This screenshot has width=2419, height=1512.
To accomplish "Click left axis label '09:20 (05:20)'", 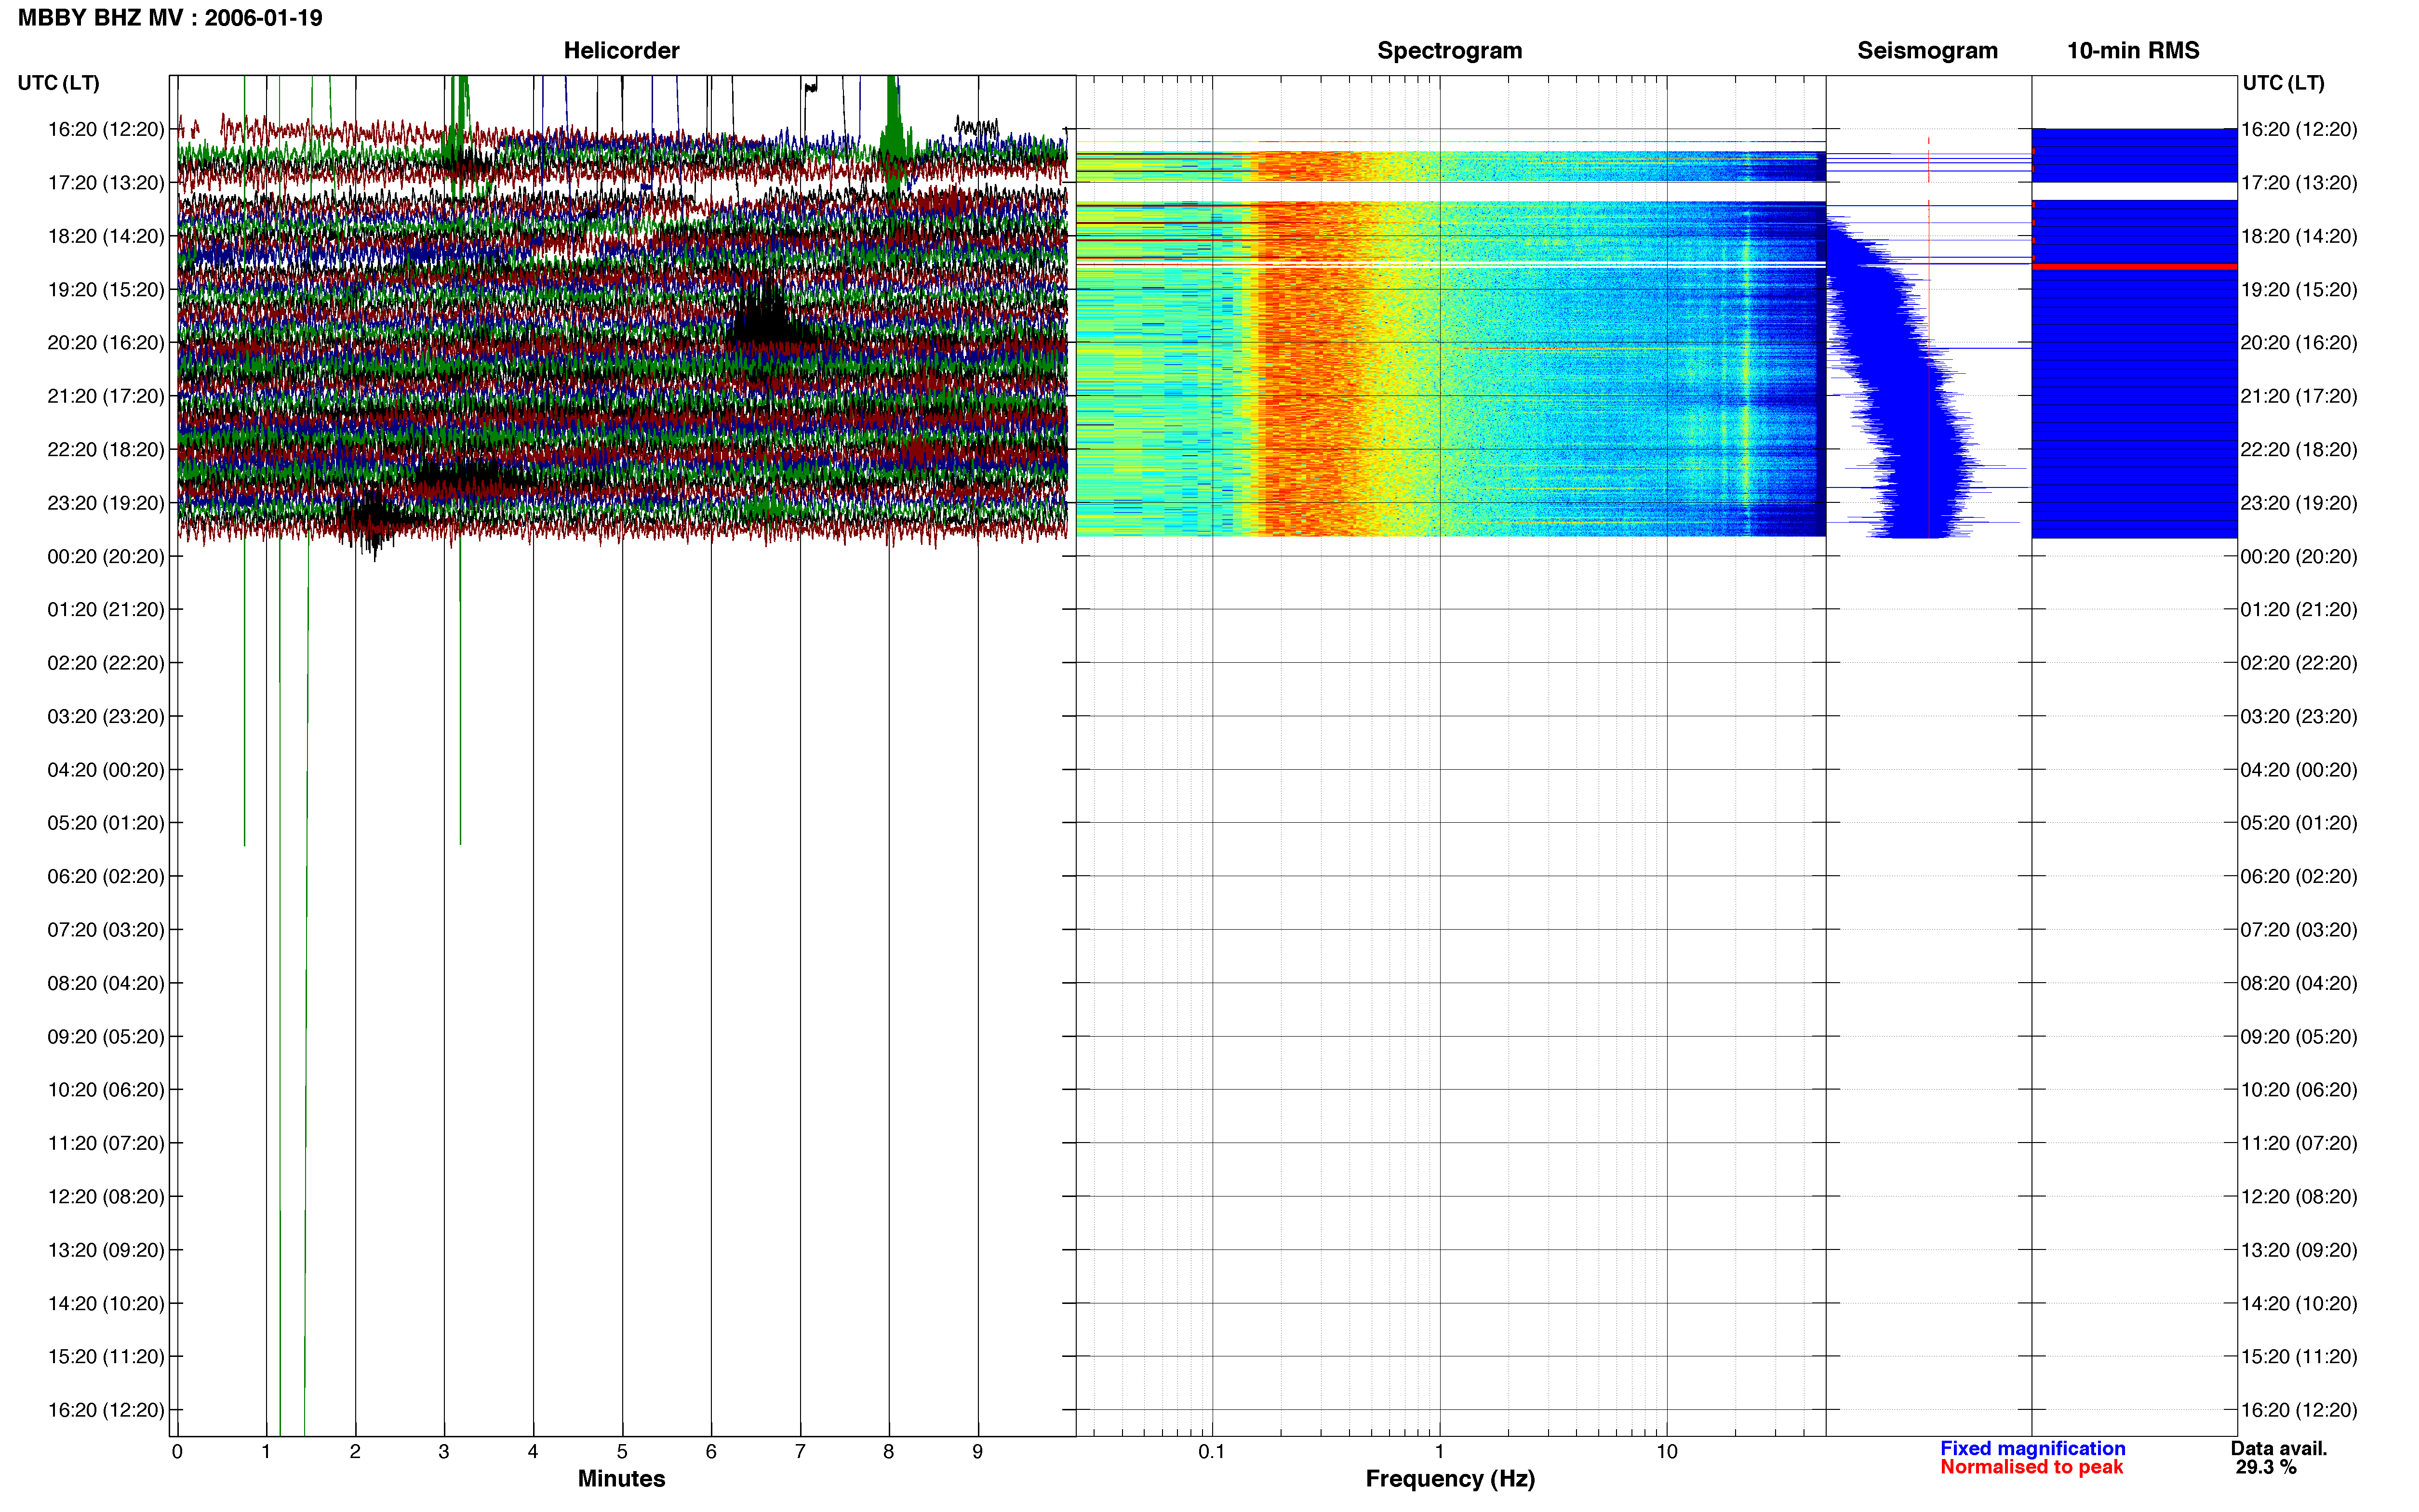I will pos(106,1036).
